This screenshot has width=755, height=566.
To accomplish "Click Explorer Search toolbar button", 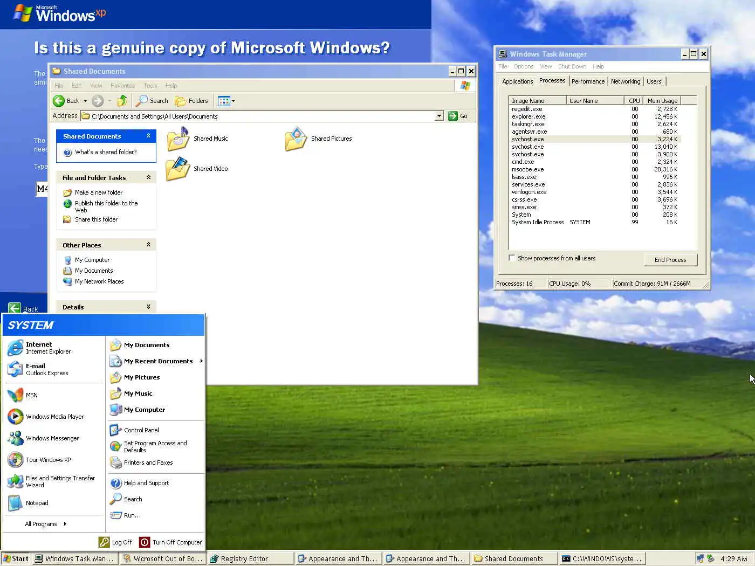I will [152, 101].
